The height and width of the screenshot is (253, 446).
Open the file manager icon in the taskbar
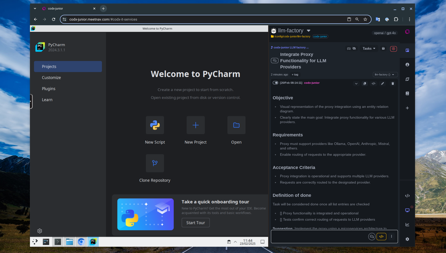point(69,242)
